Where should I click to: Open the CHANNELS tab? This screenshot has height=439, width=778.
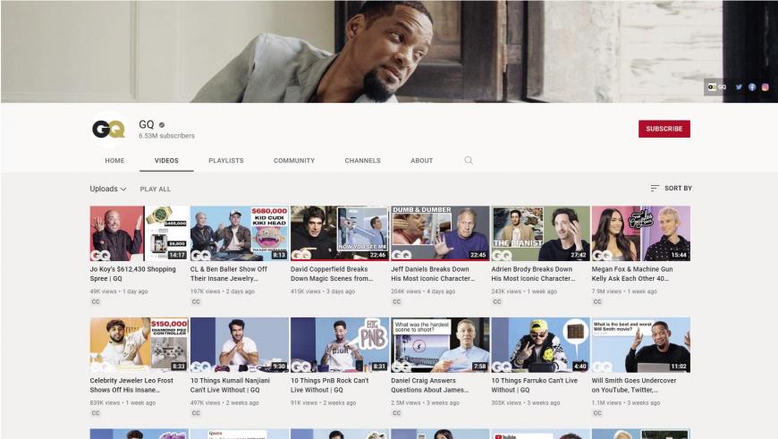pyautogui.click(x=362, y=161)
